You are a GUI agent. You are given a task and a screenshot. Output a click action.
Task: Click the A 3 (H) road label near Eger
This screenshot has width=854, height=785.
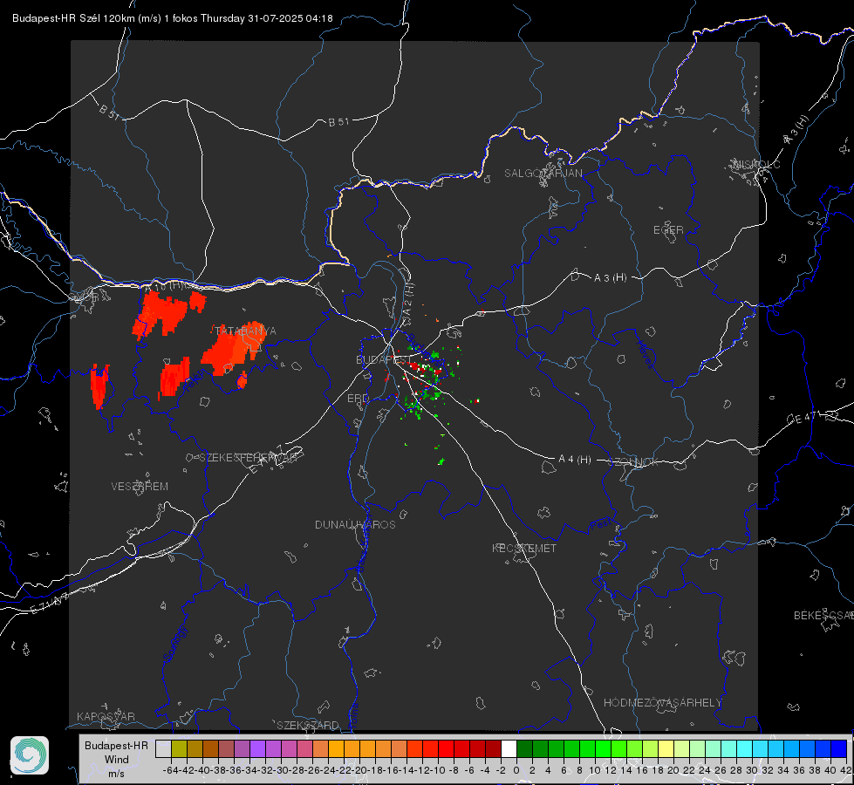[x=610, y=278]
